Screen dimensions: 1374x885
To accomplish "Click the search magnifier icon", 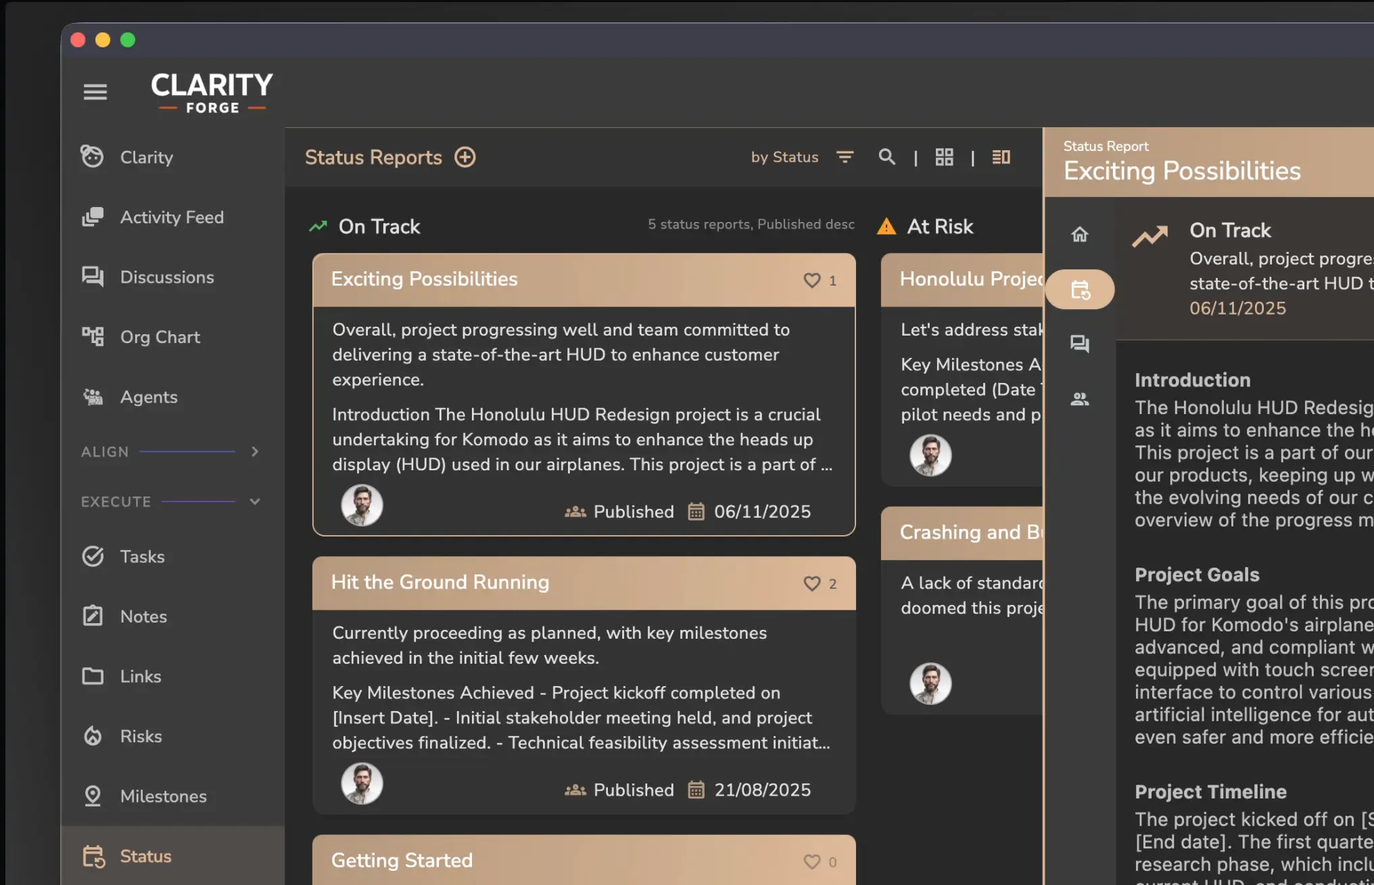I will click(886, 157).
